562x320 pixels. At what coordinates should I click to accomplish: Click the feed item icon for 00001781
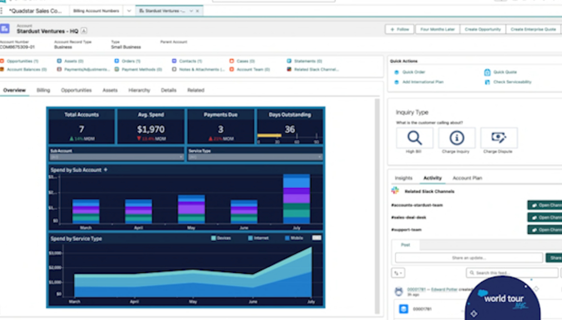404,309
